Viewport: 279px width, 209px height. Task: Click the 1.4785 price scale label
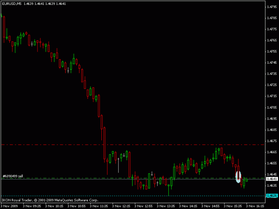272,18
